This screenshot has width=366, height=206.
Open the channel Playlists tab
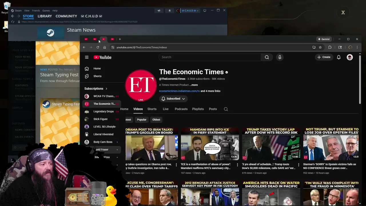point(198,109)
